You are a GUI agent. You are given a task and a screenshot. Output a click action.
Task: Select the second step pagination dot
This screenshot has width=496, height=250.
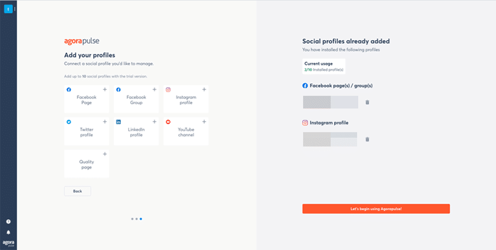coord(136,219)
